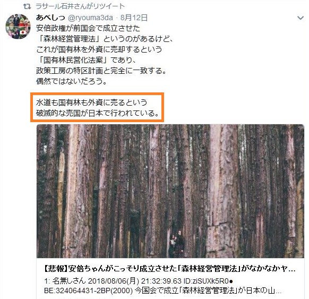Click the tweet line starting 安倍政権が前国会で
309x299 pixels.
tap(88, 28)
